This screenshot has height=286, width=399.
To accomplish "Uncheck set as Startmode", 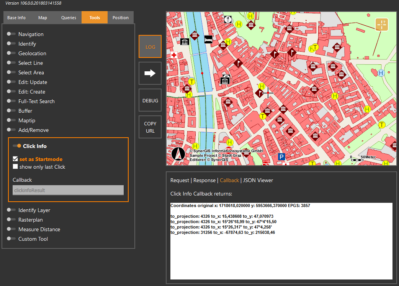I will 16,159.
